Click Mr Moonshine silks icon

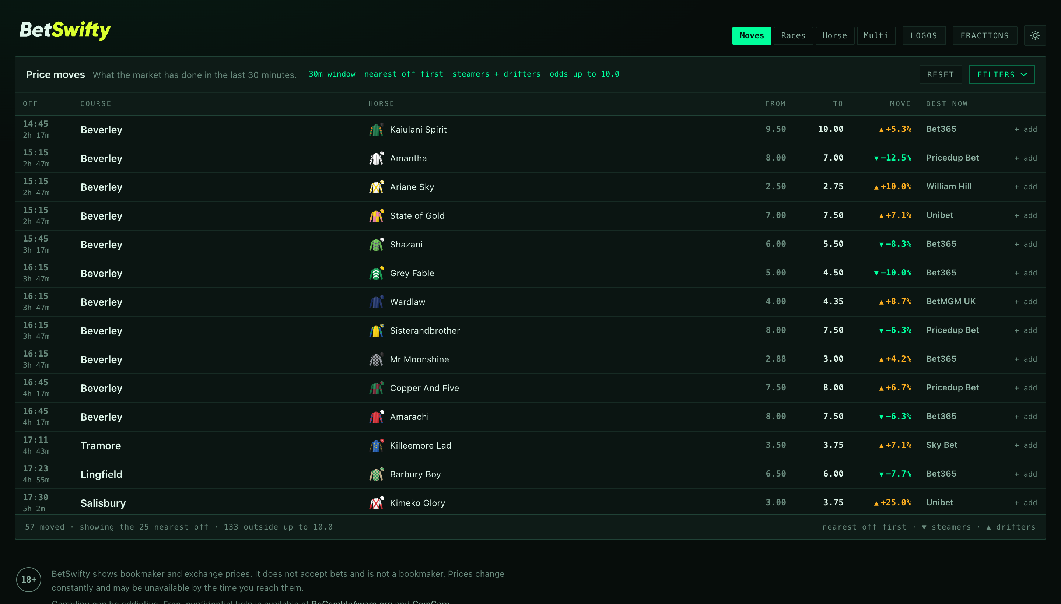coord(377,359)
